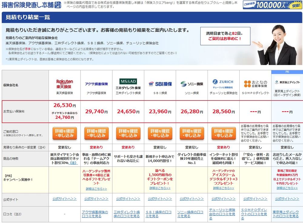
Task: Click the ソニー損保 logo
Action: (192, 84)
